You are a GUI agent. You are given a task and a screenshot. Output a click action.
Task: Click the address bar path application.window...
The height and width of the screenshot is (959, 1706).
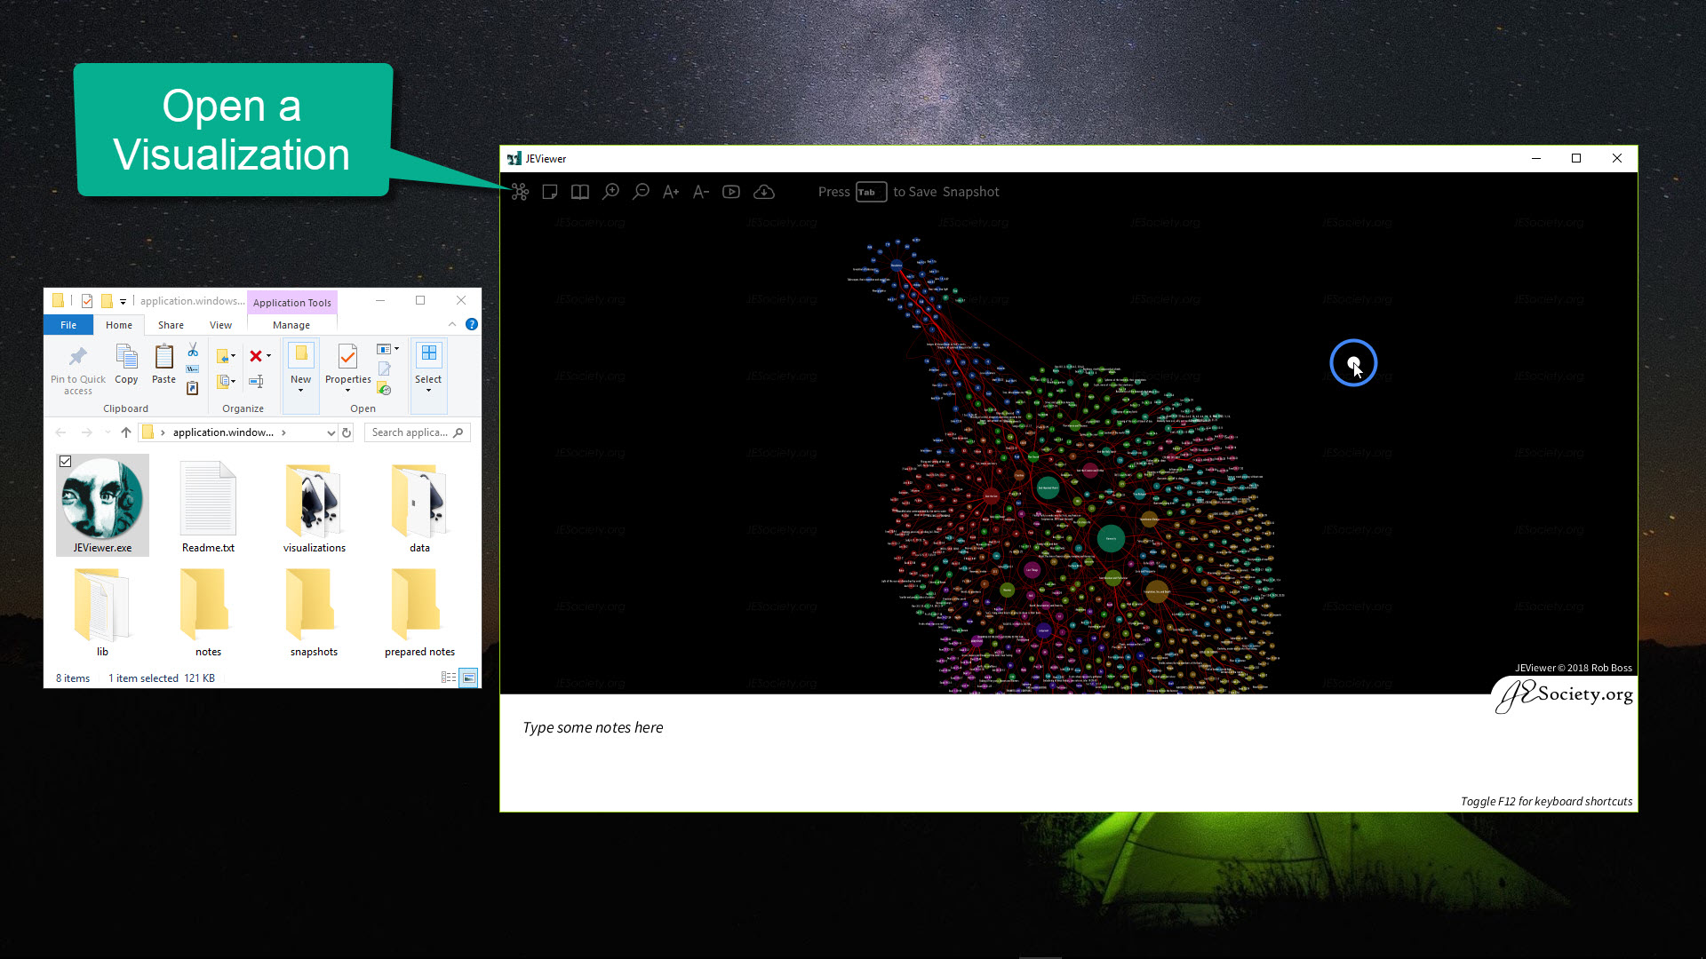point(223,432)
